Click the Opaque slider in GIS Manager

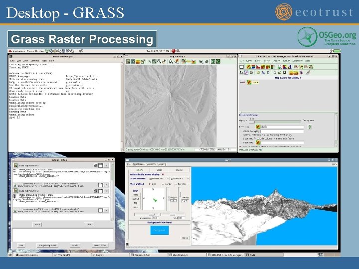click(275, 122)
